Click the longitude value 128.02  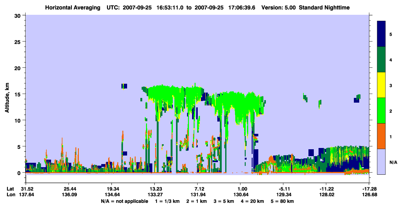tap(326, 195)
